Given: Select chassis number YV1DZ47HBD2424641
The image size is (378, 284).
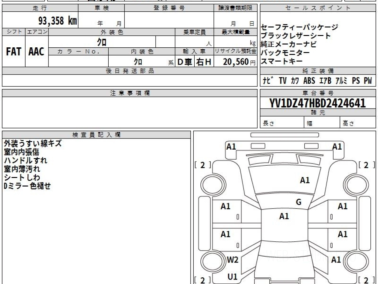Looking at the screenshot, I should point(318,103).
